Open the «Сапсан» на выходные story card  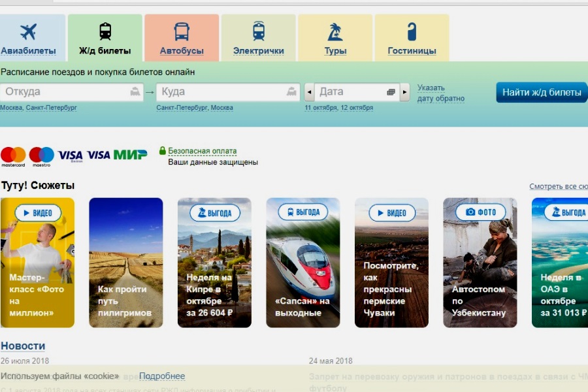click(x=302, y=263)
